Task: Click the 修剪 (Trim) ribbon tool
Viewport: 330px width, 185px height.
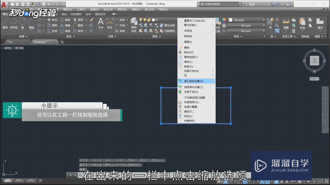Action: (78, 20)
